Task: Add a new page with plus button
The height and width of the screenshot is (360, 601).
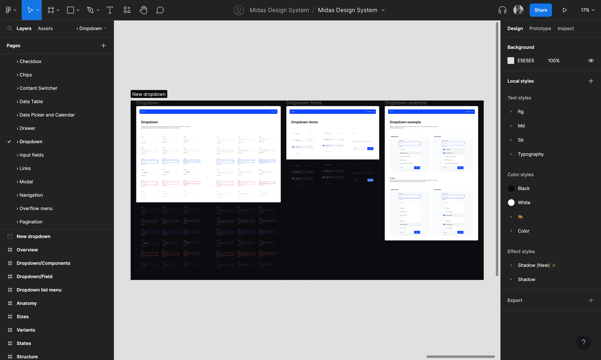Action: (103, 46)
